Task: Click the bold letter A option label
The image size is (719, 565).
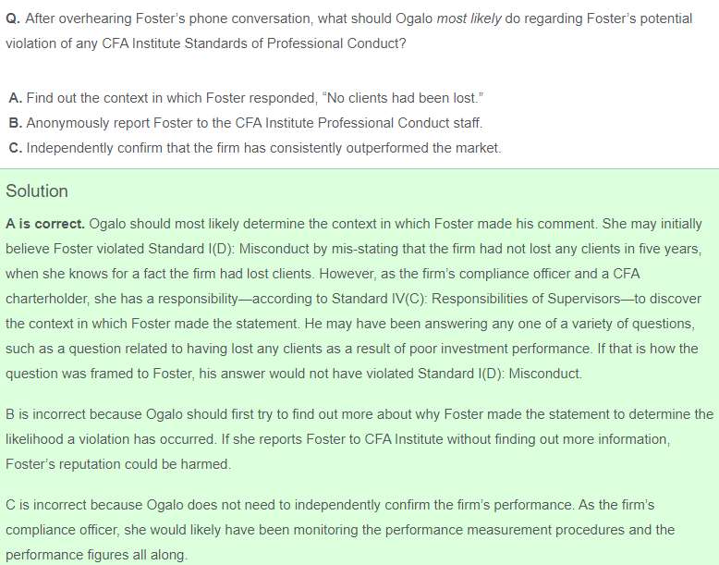Action: (15, 98)
